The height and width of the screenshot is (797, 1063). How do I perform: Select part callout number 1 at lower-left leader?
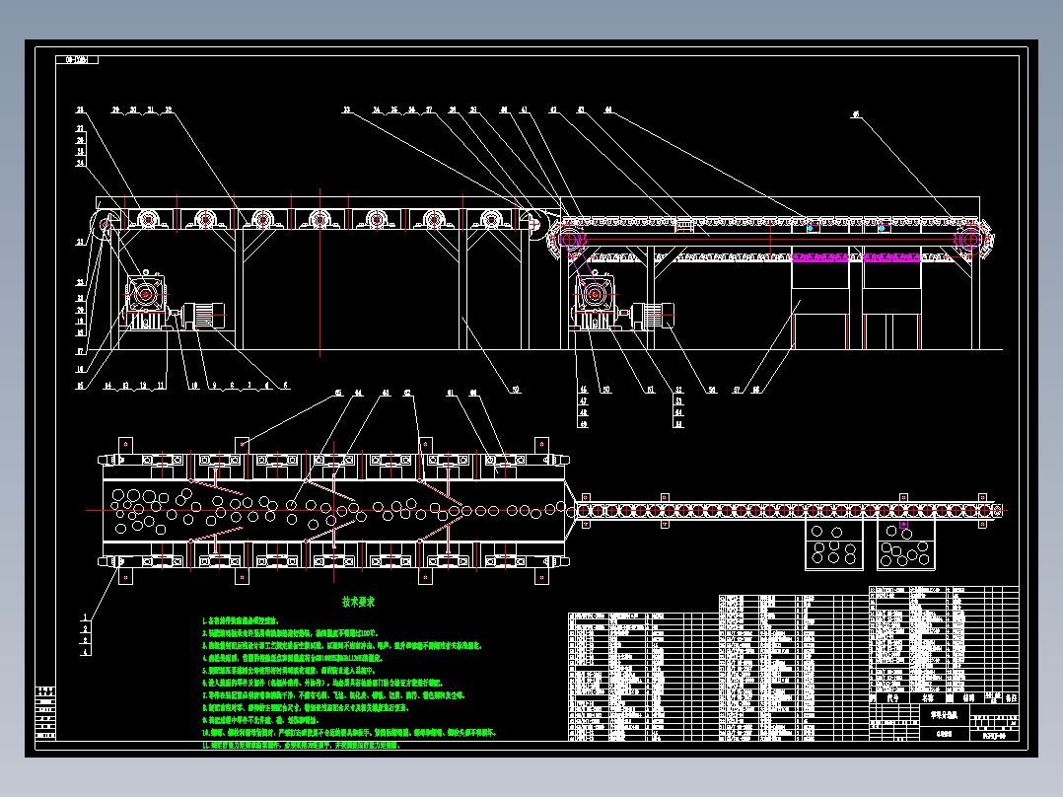pyautogui.click(x=86, y=617)
